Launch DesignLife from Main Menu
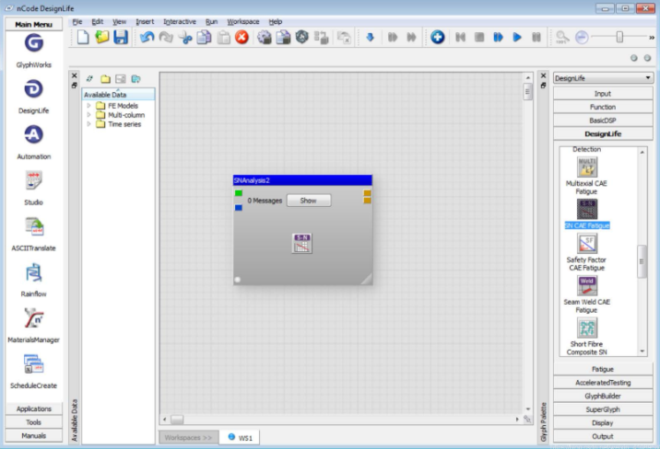This screenshot has width=660, height=449. (34, 89)
